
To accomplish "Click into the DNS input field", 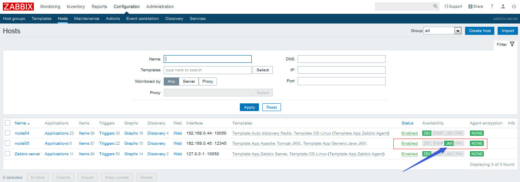I will click(341, 59).
